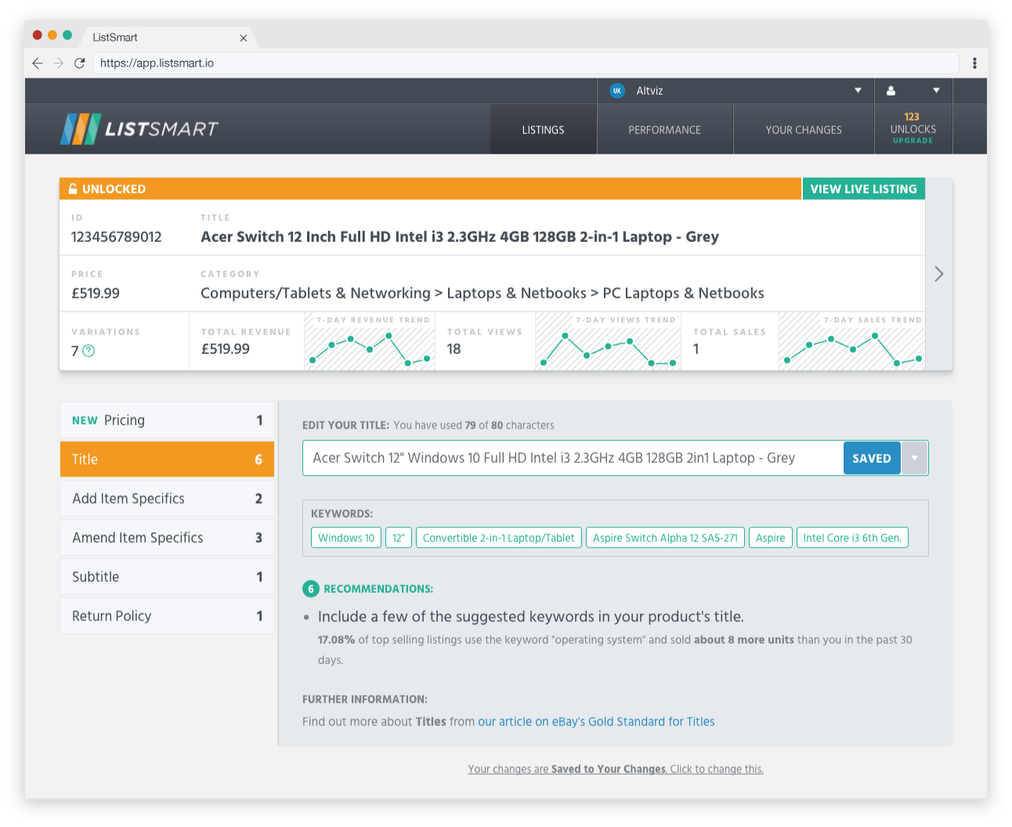Click total views value 18
Screen dimensions: 1012x827
454,349
